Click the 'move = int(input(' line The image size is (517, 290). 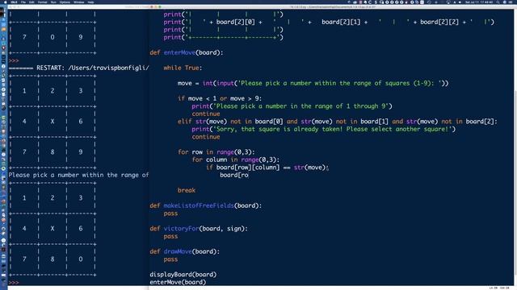click(x=313, y=83)
